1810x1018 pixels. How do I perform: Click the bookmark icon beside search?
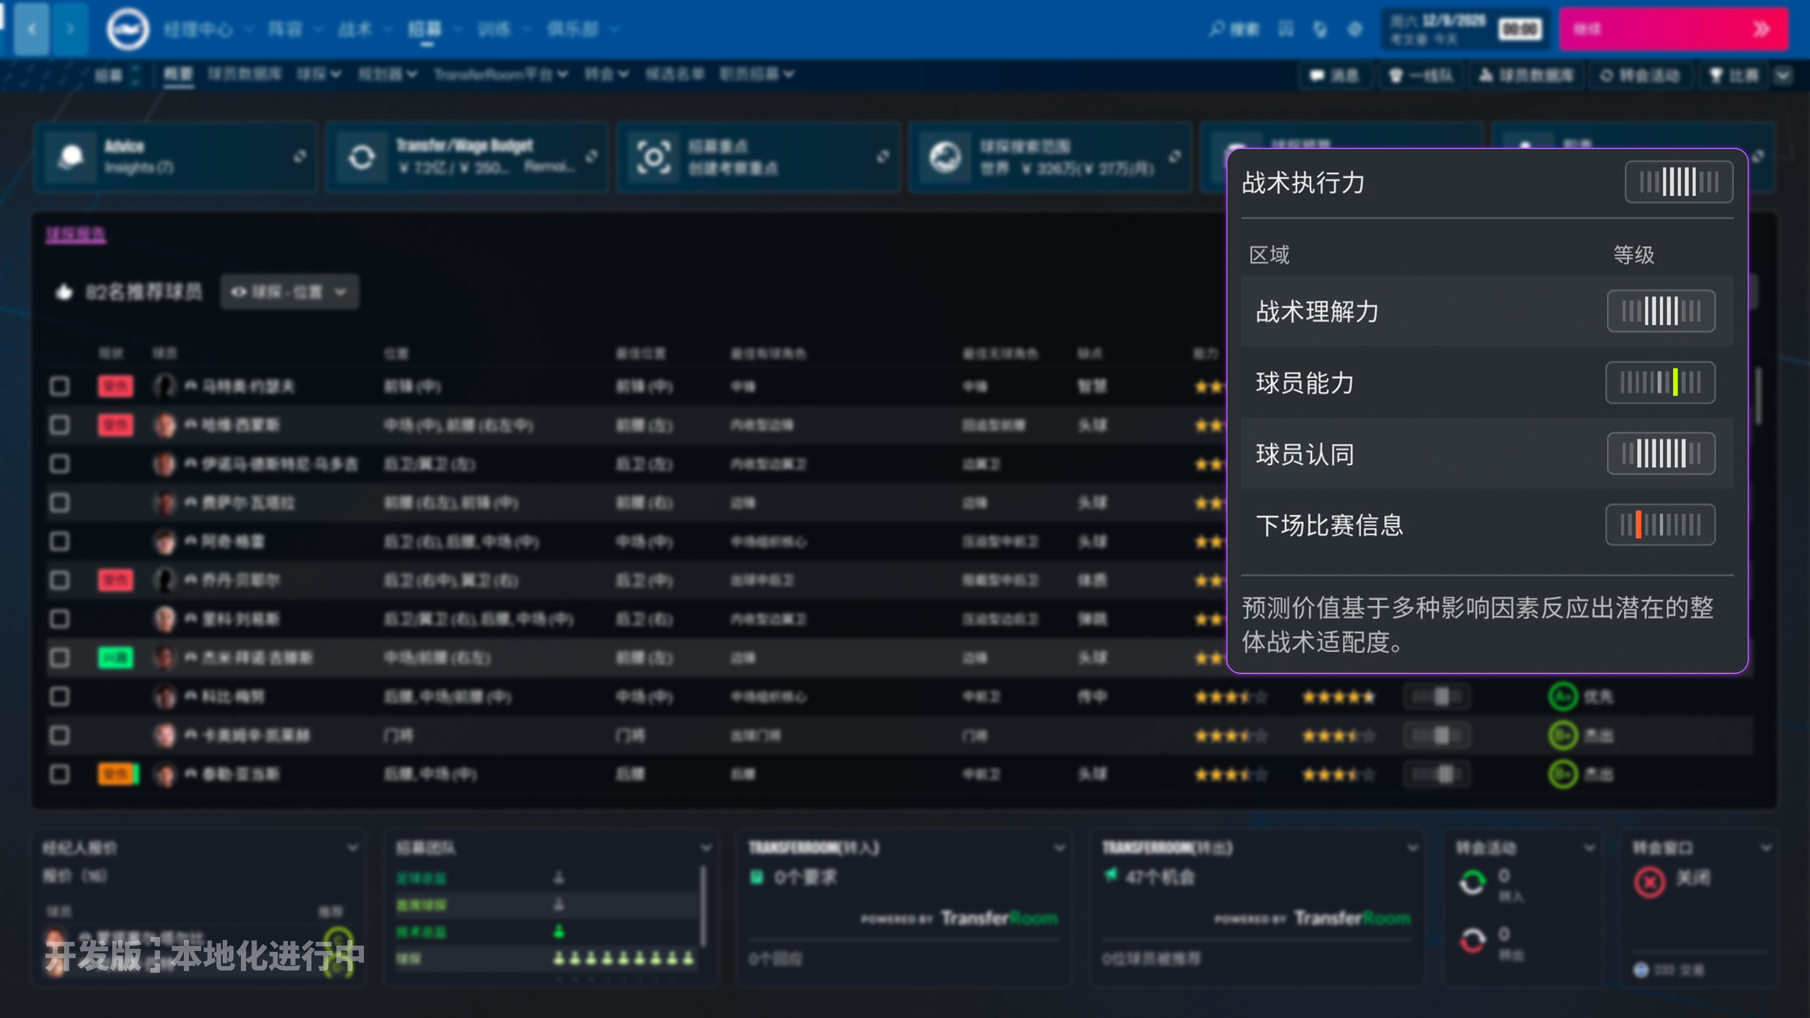click(1286, 29)
